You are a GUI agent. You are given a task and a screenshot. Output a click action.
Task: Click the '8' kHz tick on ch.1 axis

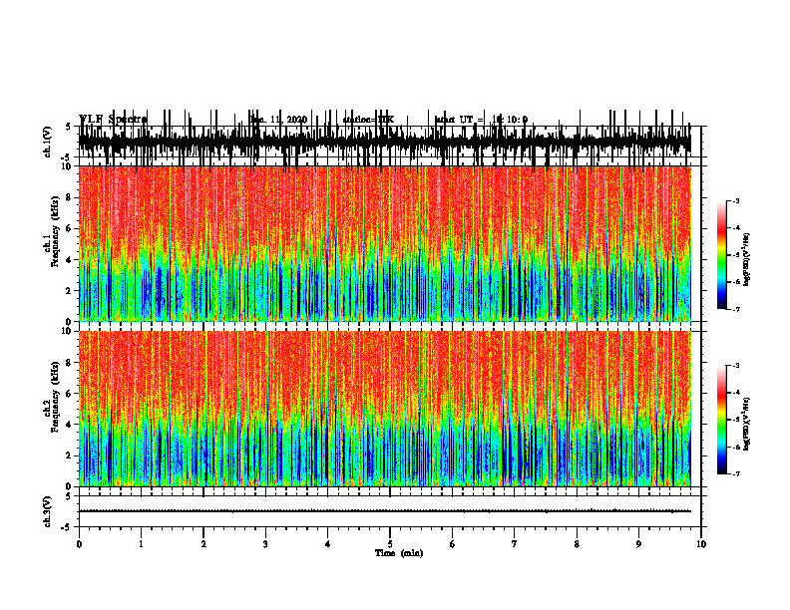click(x=70, y=197)
